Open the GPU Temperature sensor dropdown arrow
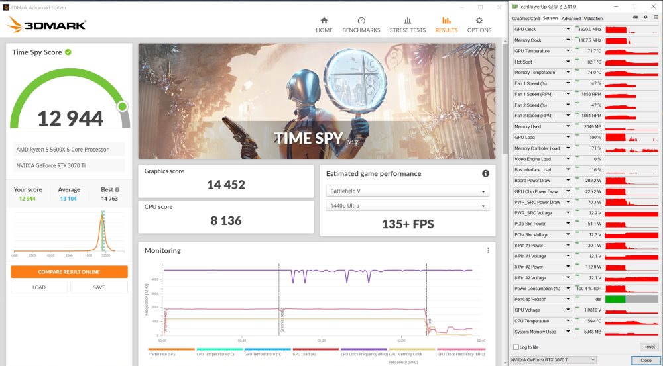The height and width of the screenshot is (366, 663). point(568,51)
